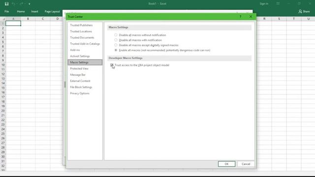The image size is (315, 177).
Task: Choose Disable all macros with notification
Action: (116, 40)
